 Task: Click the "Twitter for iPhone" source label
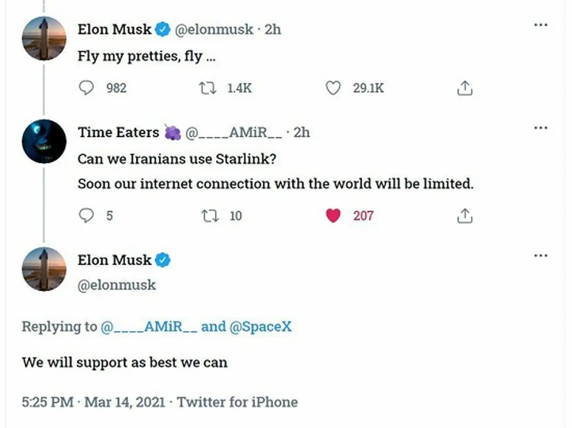pos(237,402)
